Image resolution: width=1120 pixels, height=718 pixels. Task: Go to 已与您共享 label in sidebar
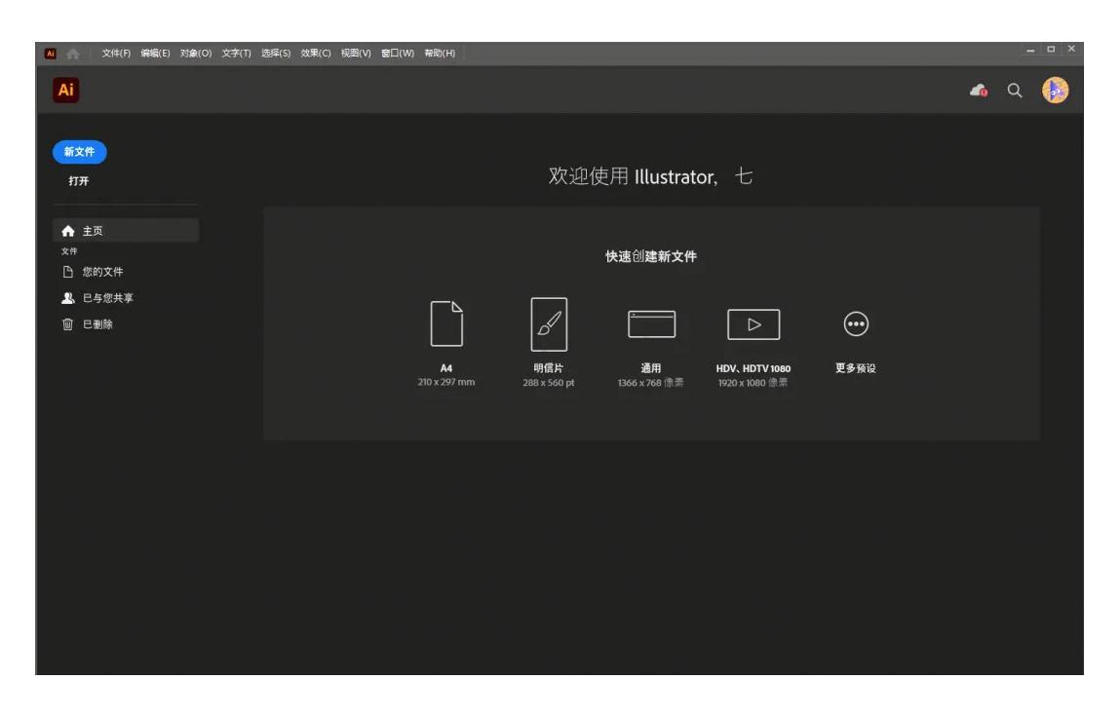pyautogui.click(x=108, y=298)
